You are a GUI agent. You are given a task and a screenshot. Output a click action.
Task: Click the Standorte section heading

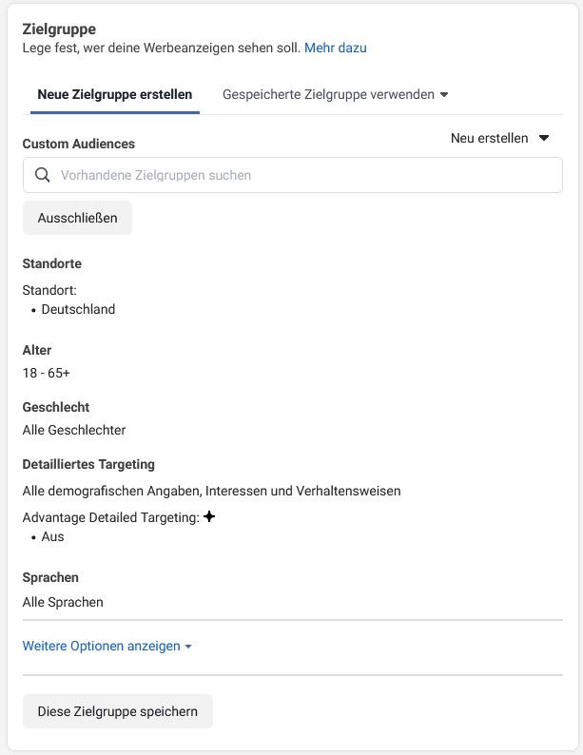(52, 263)
